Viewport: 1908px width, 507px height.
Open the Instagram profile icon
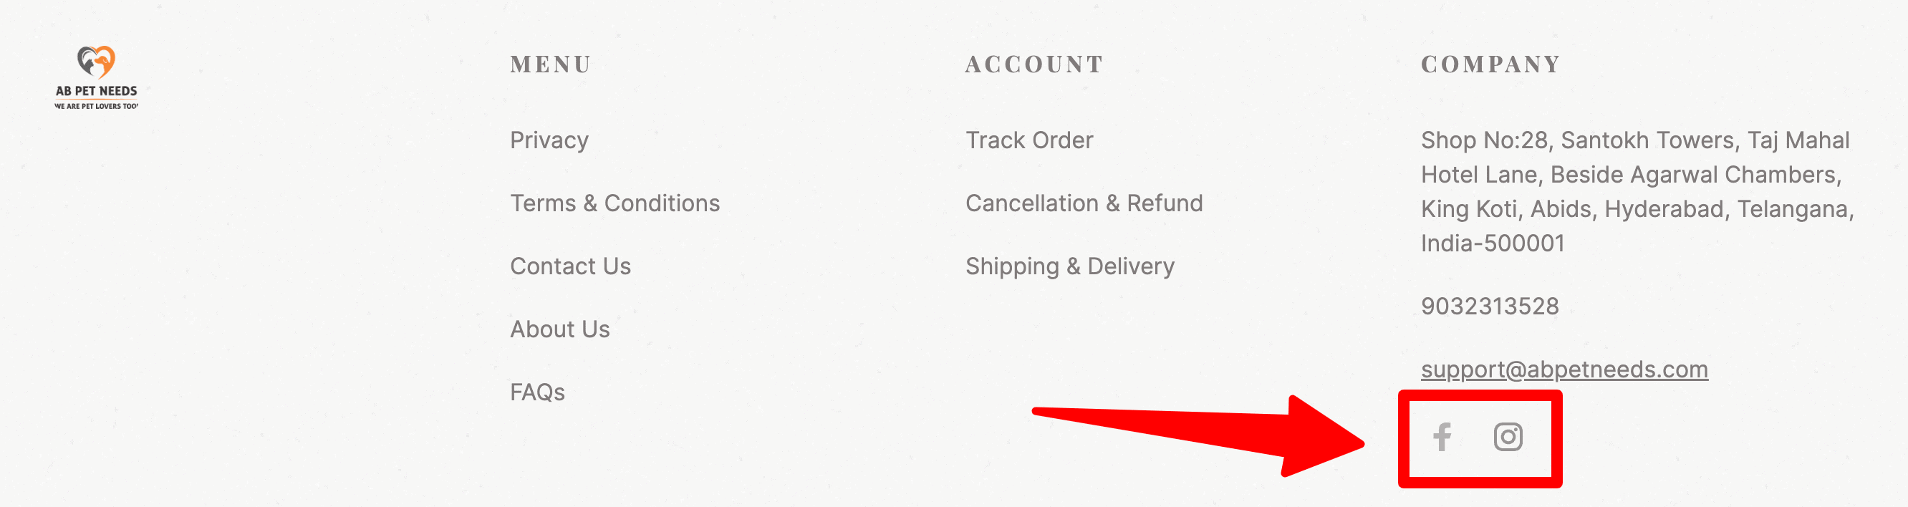[x=1508, y=437]
